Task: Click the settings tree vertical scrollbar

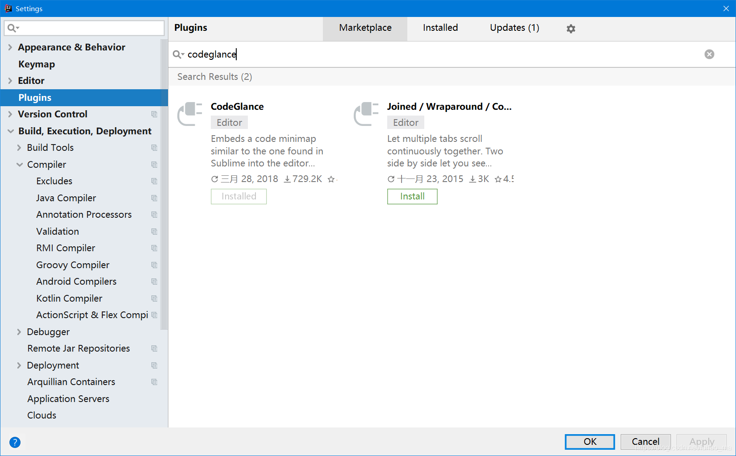Action: point(164,184)
